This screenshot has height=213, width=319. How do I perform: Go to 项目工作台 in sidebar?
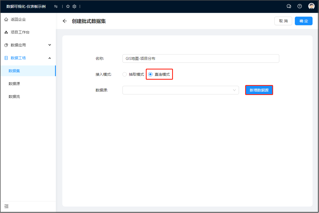click(20, 32)
